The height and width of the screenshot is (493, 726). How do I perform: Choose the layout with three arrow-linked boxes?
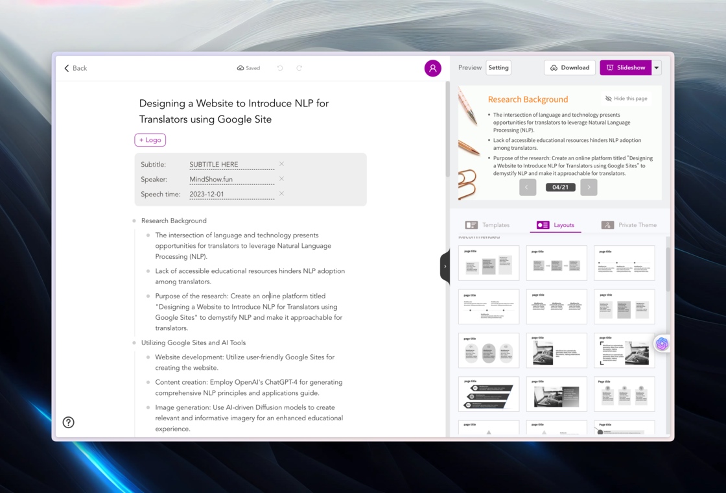click(x=557, y=263)
